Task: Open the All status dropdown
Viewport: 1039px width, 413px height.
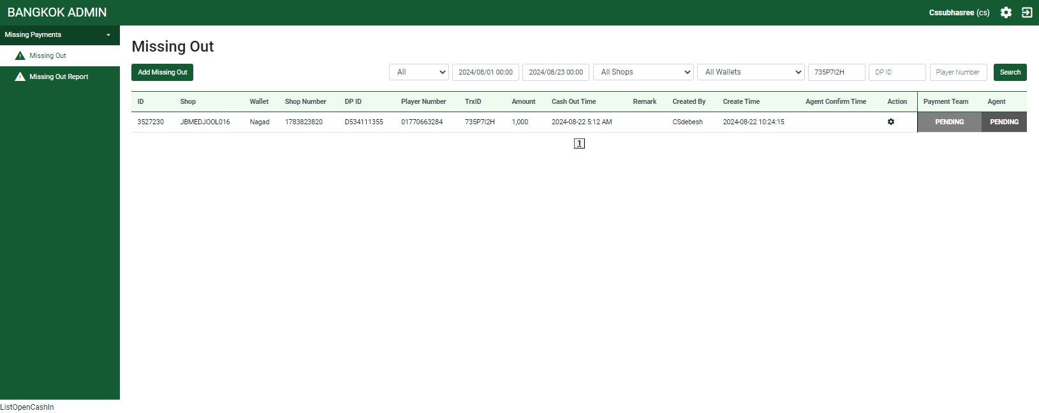Action: tap(419, 72)
